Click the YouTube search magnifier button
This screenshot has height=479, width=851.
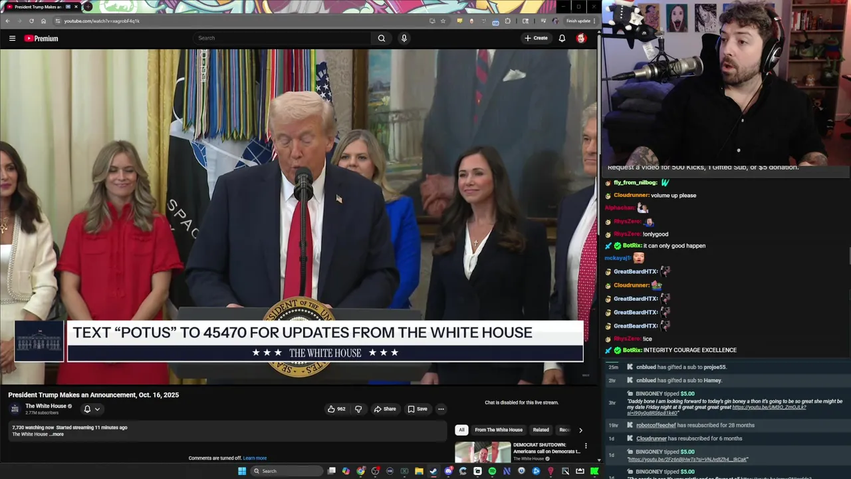(x=382, y=38)
